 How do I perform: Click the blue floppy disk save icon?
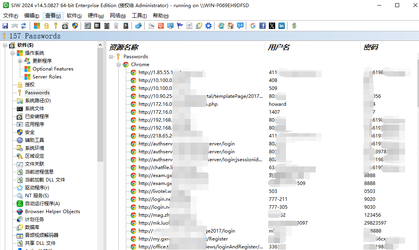(x=5, y=26)
